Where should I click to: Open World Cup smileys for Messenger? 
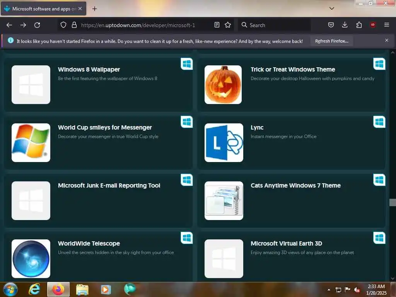pyautogui.click(x=105, y=128)
